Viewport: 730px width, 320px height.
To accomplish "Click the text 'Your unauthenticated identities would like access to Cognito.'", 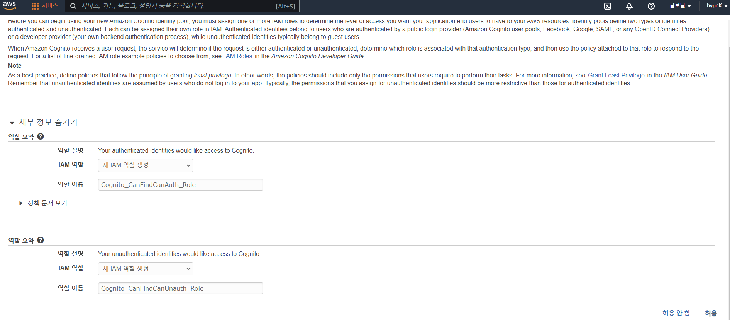I will pos(180,254).
